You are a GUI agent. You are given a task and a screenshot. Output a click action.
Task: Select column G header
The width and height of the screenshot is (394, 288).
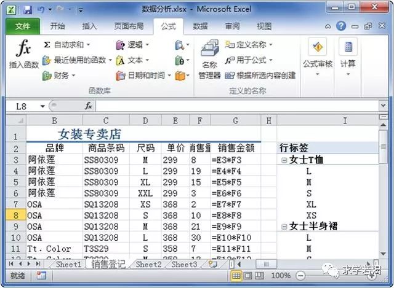[235, 120]
